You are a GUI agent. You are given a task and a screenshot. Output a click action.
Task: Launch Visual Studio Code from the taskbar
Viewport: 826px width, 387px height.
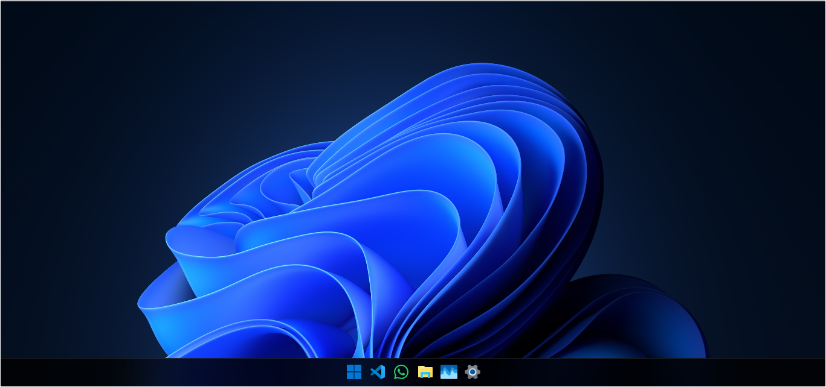[378, 372]
